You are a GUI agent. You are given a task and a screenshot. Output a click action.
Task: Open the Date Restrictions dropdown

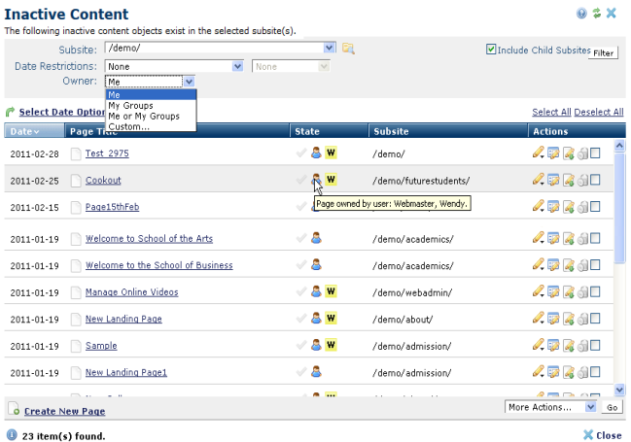click(x=238, y=65)
